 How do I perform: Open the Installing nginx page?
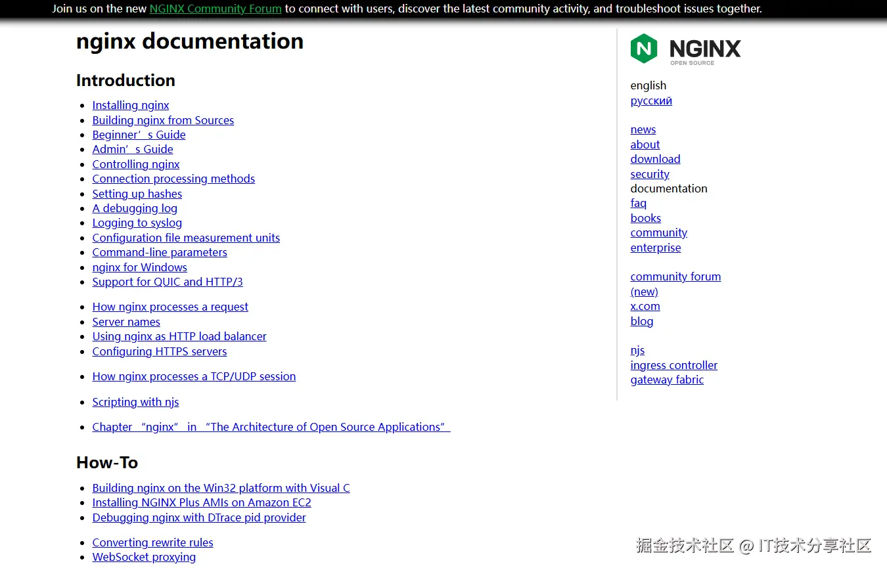pyautogui.click(x=131, y=105)
